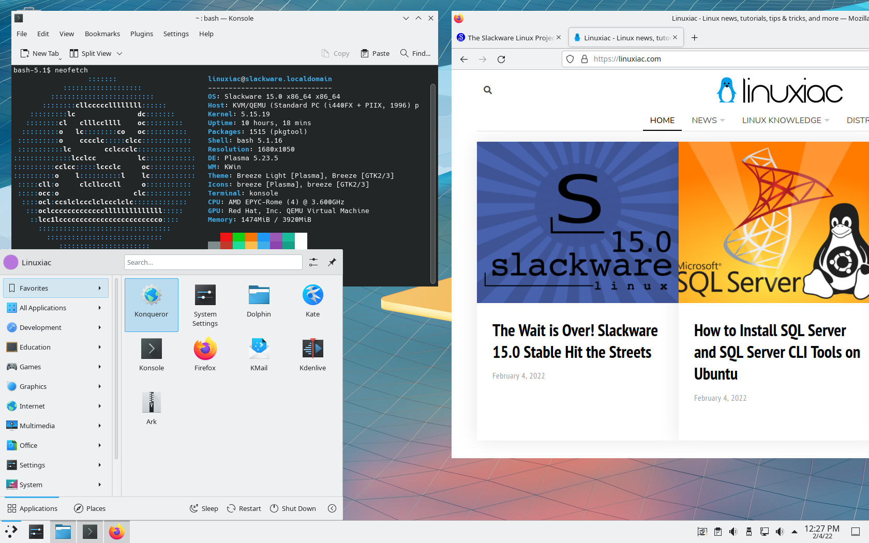869x543 pixels.
Task: Pin the application launcher open
Action: [x=332, y=262]
